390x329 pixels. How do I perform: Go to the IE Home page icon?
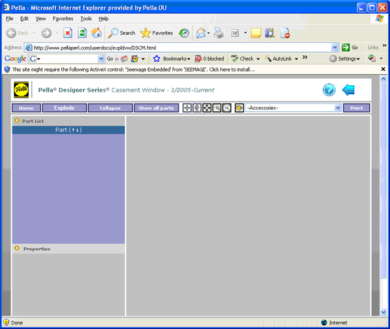coord(96,33)
